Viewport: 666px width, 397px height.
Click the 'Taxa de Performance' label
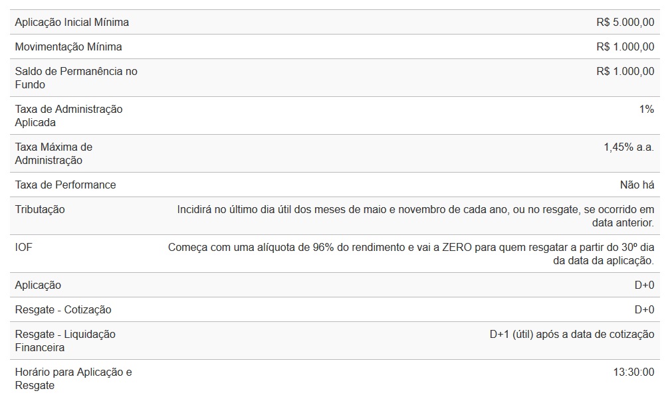[x=65, y=185]
